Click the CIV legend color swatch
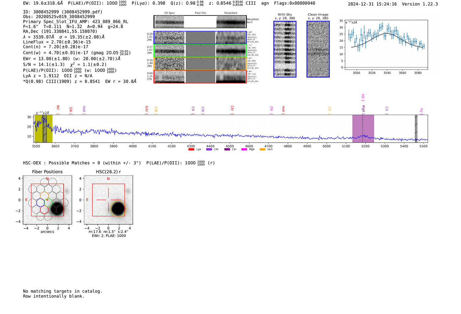 tap(209, 150)
